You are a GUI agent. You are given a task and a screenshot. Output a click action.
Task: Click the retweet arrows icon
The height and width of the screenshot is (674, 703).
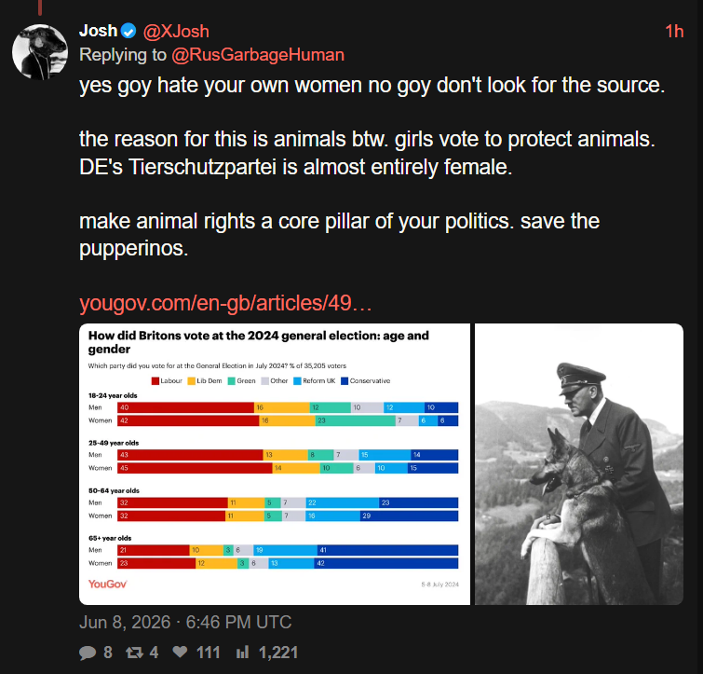(134, 653)
